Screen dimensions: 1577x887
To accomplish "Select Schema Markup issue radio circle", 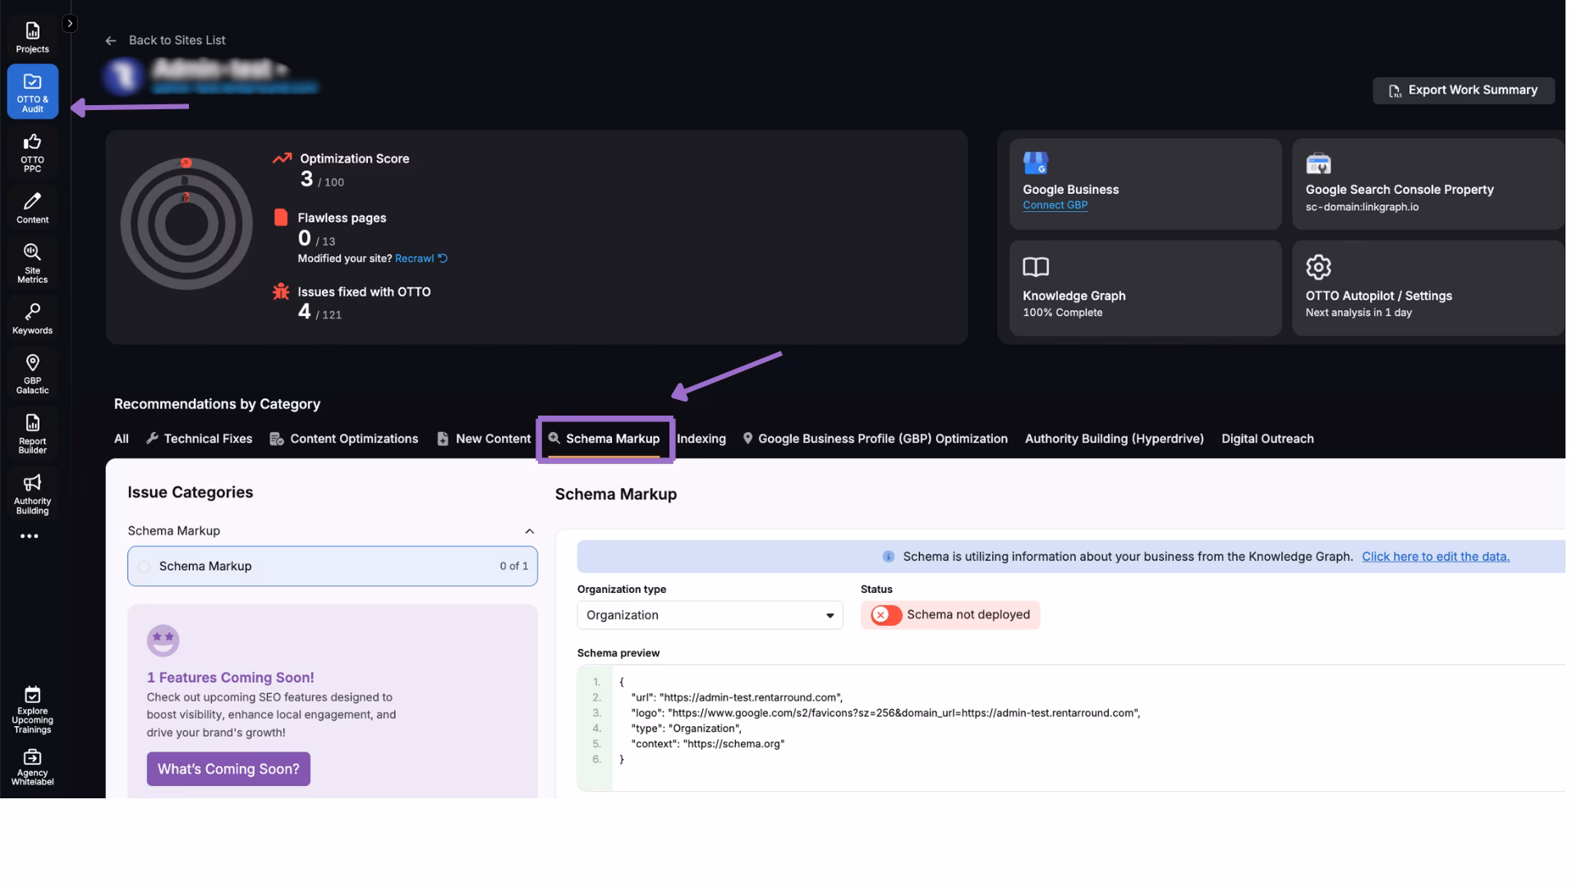I will [x=145, y=567].
